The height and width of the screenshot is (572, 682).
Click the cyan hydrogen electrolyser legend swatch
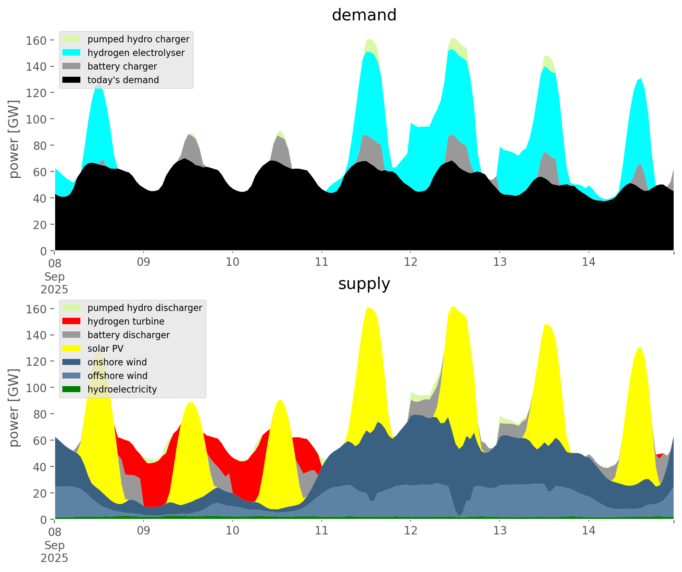point(72,53)
